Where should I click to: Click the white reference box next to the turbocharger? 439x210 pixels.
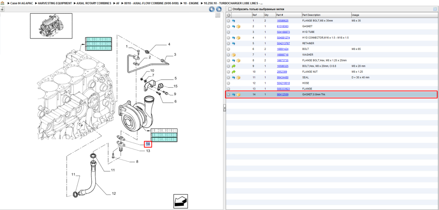pos(164,131)
